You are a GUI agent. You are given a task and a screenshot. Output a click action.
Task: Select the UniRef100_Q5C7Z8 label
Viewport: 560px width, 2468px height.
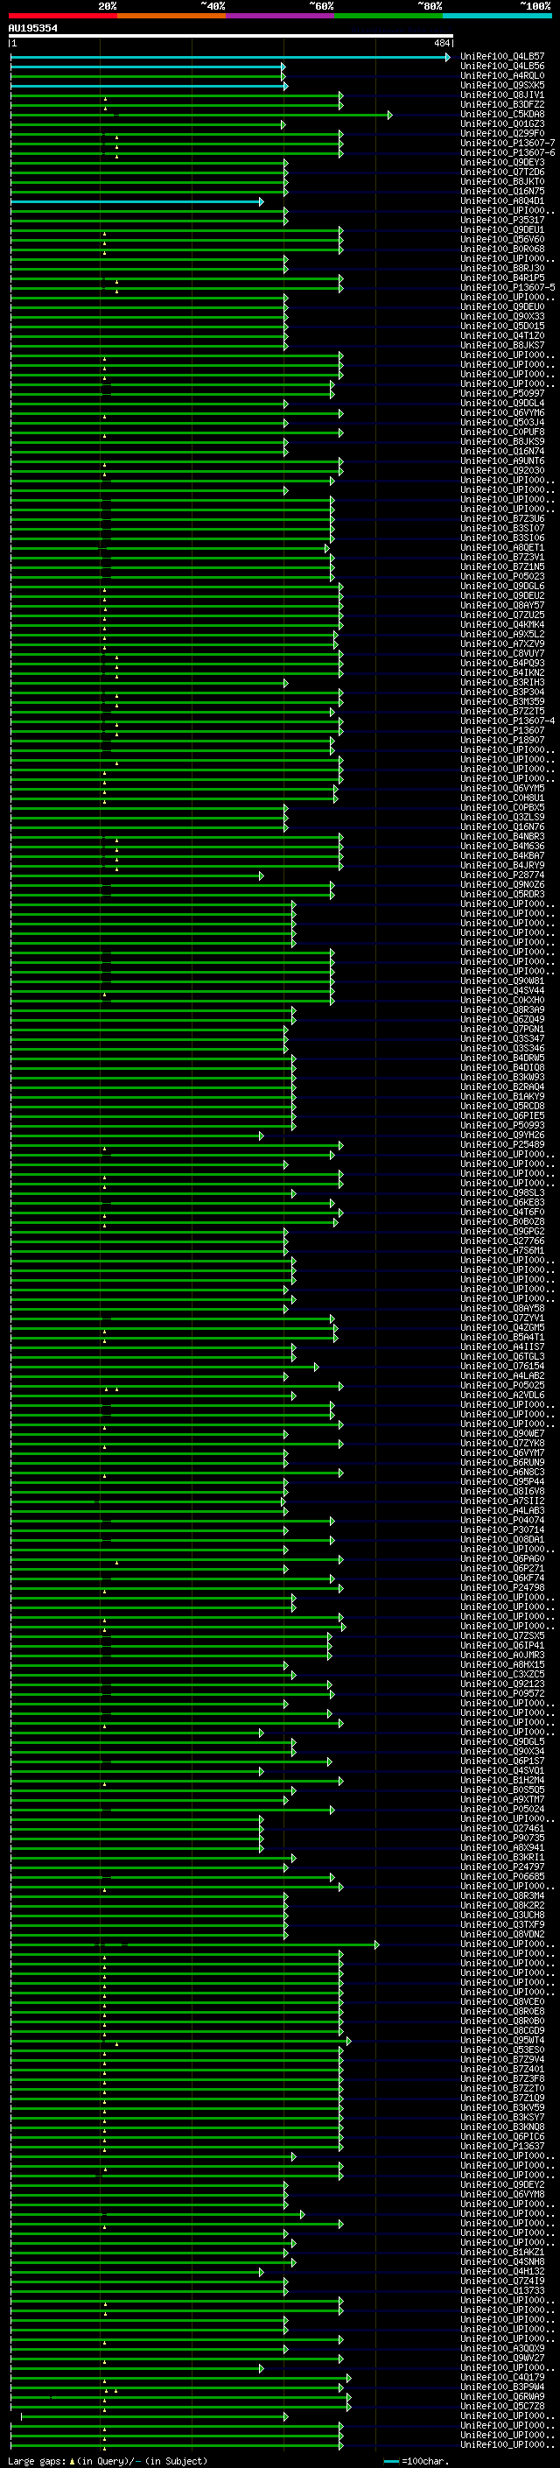coord(501,2406)
